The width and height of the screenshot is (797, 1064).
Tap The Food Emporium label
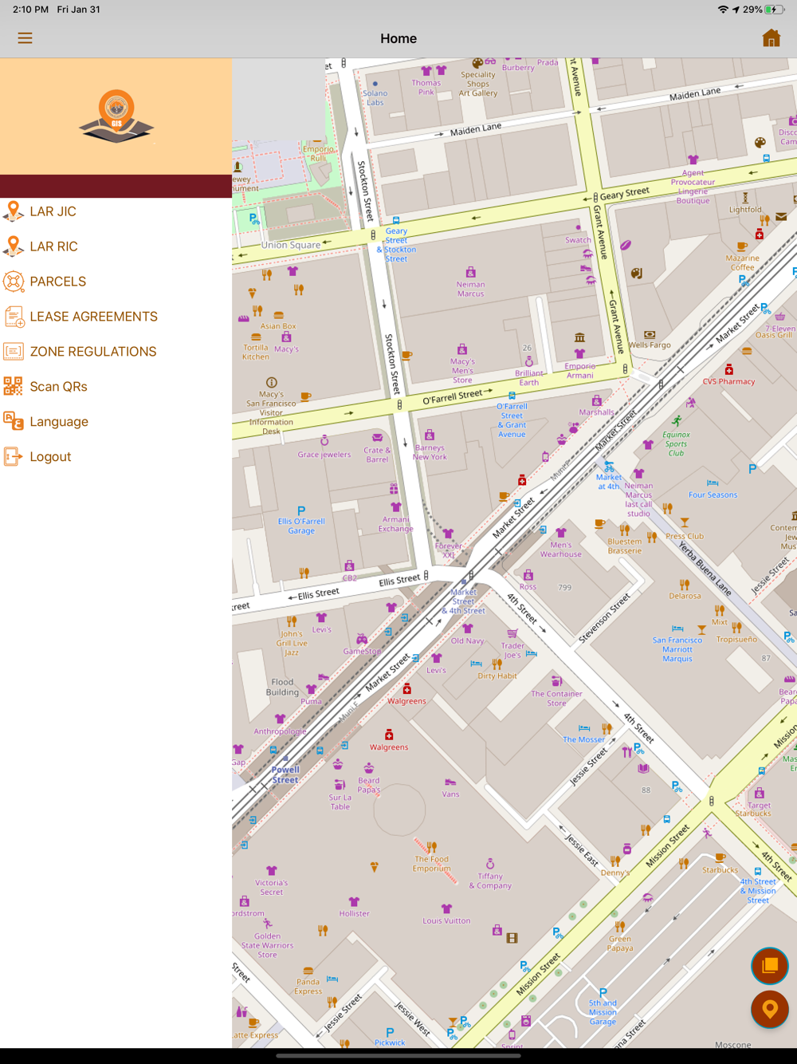coord(432,864)
